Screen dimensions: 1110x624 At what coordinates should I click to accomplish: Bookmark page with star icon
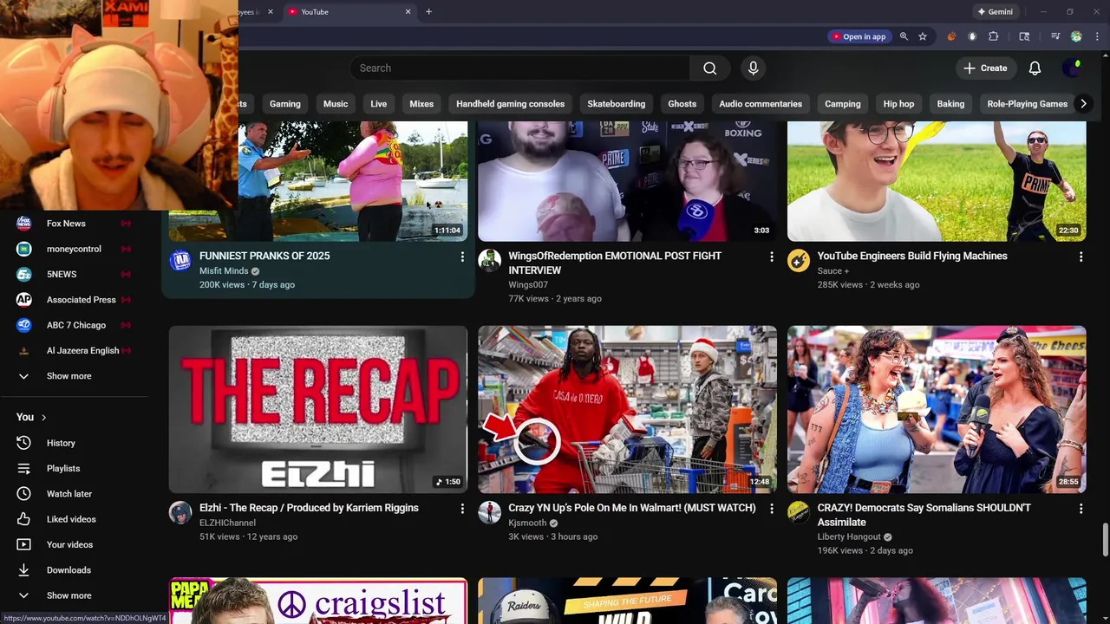[923, 36]
